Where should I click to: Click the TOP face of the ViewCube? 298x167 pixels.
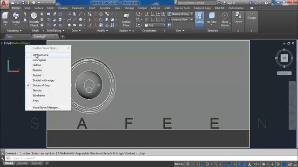(284, 58)
